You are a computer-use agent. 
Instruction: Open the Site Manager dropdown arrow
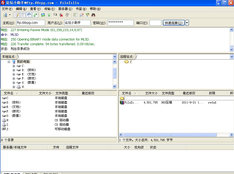[x=10, y=15]
